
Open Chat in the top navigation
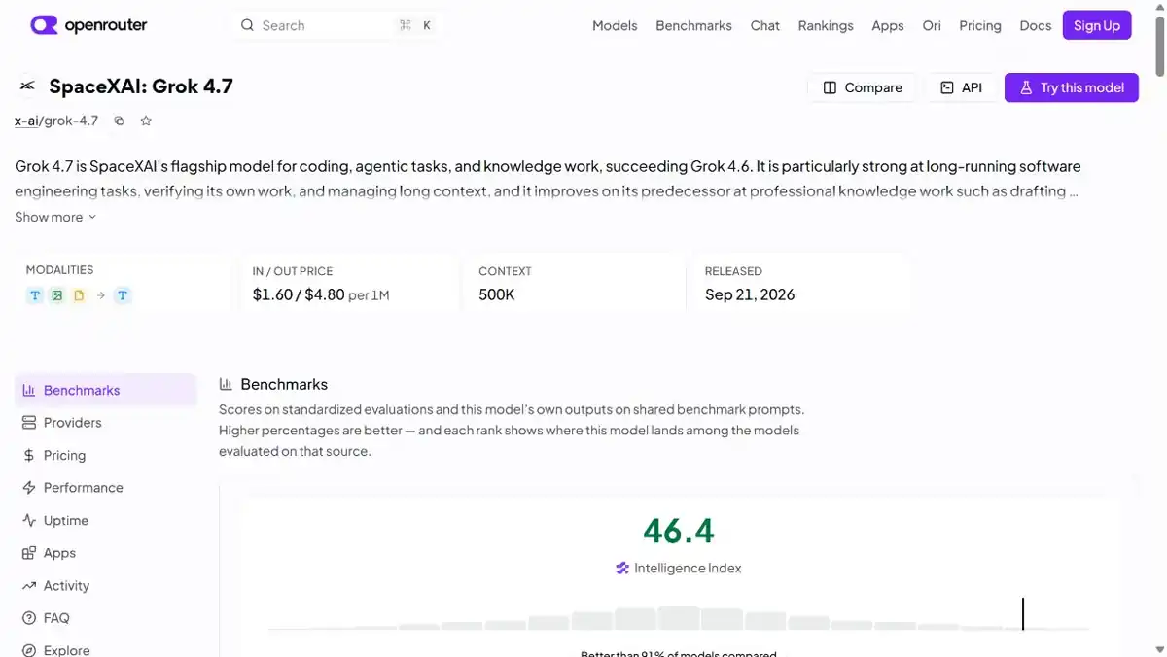coord(765,25)
